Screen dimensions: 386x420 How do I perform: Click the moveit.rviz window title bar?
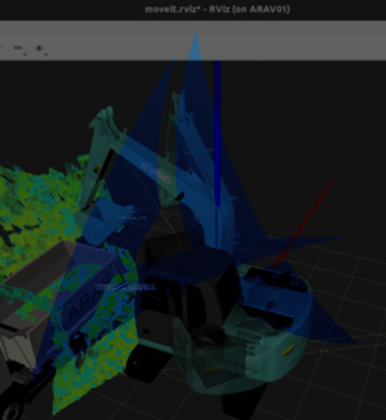(x=217, y=10)
